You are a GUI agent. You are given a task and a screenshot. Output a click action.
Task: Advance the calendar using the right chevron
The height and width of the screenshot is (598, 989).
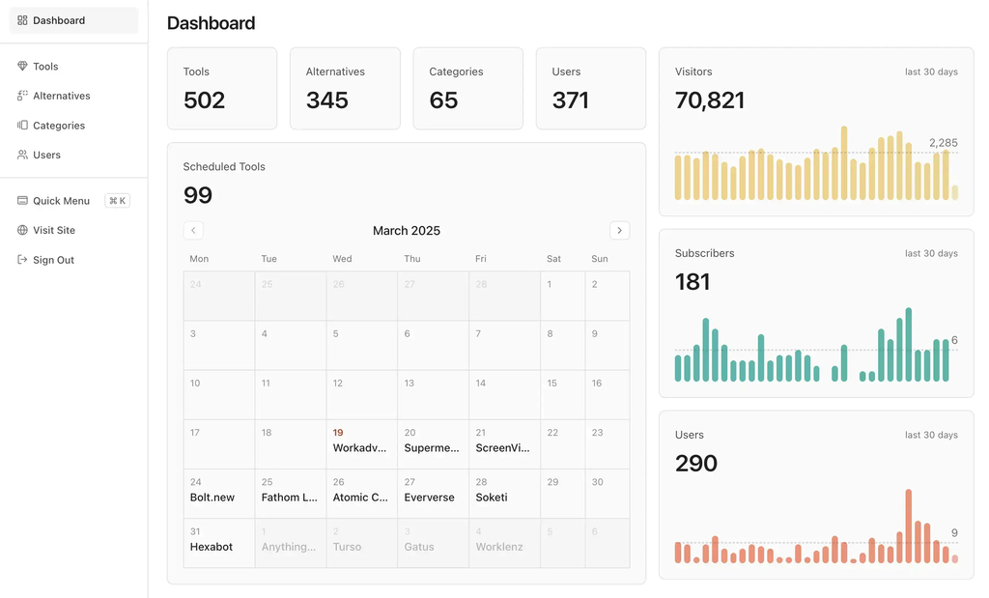pos(619,230)
